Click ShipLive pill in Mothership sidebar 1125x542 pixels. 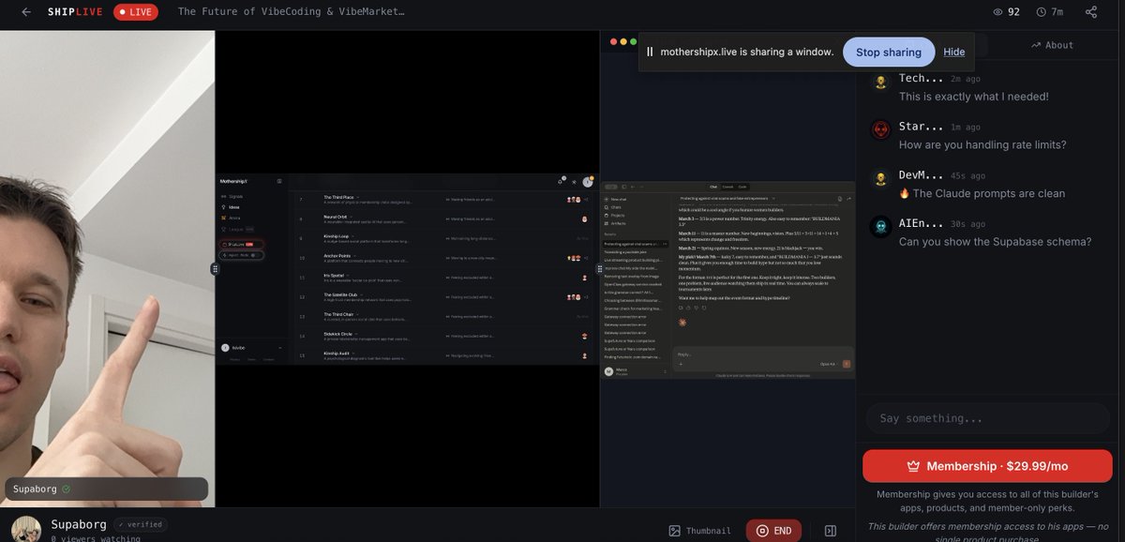coord(241,245)
